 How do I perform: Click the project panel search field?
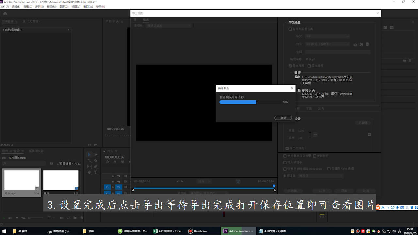24,163
